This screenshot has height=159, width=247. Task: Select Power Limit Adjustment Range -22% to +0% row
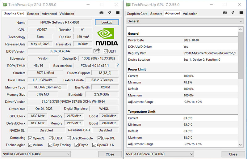182,102
